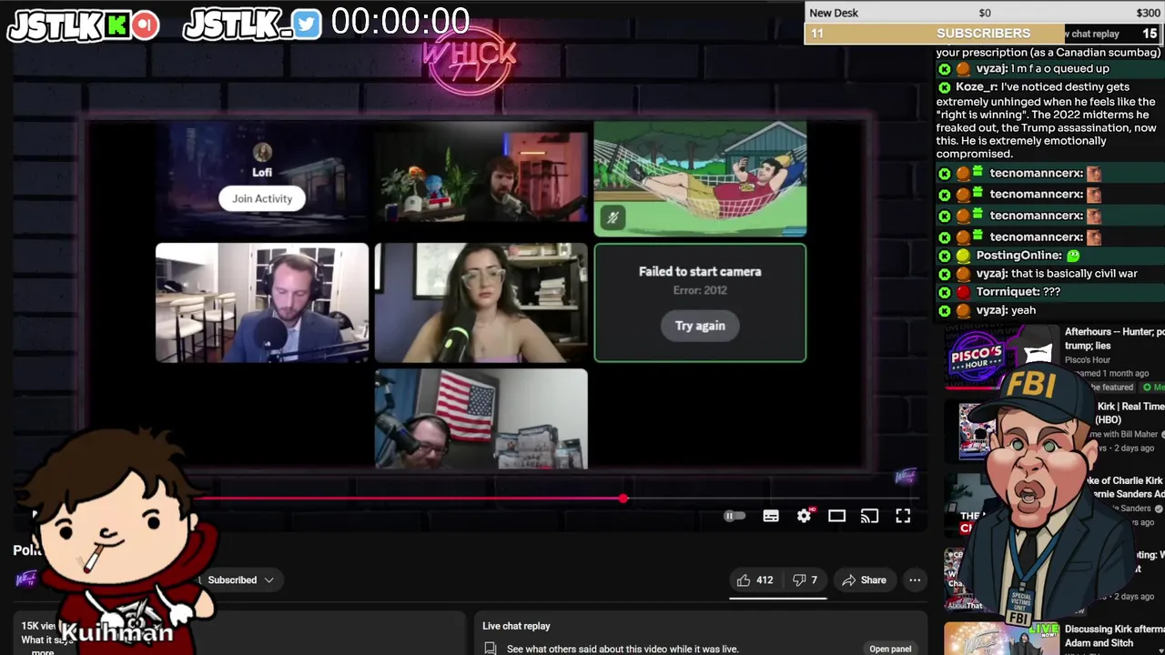Click the Join Activity button

[262, 198]
